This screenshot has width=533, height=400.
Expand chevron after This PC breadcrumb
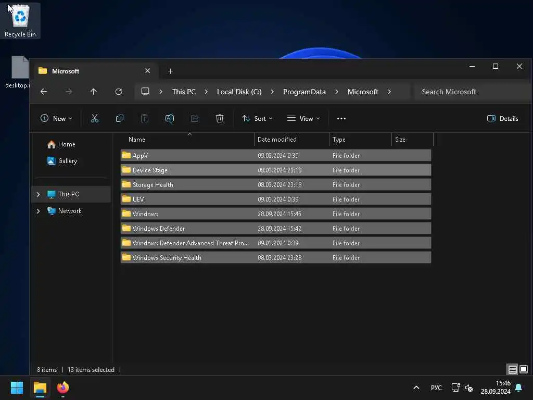pyautogui.click(x=206, y=92)
